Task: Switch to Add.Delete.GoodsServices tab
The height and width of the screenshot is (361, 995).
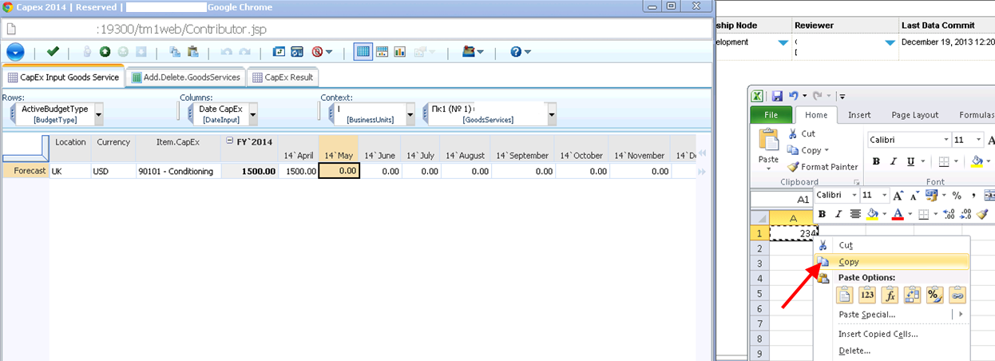Action: tap(186, 77)
